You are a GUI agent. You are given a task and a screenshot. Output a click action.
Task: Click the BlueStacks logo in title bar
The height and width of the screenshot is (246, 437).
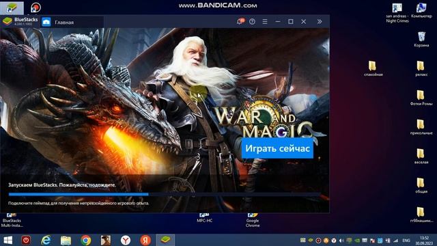click(x=8, y=21)
